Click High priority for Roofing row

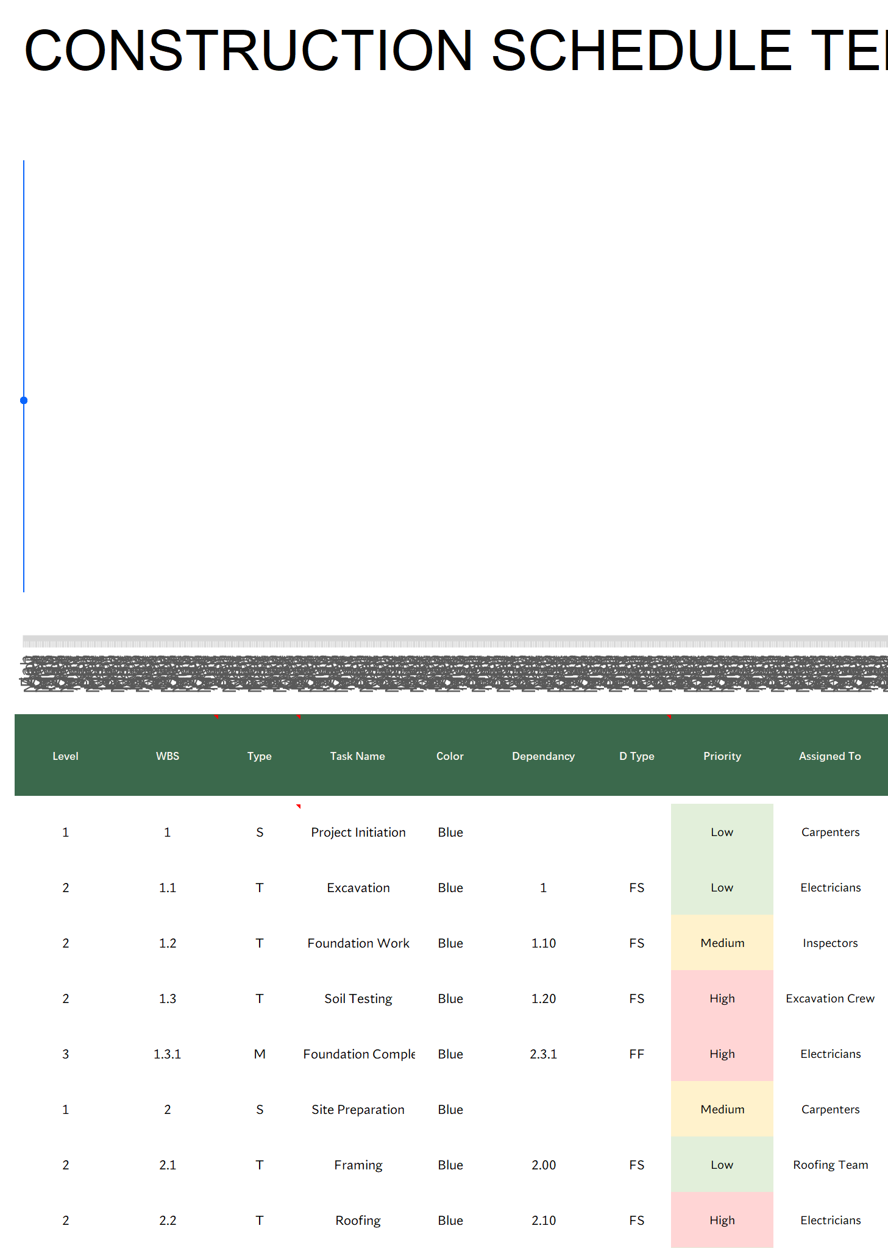[x=722, y=1220]
